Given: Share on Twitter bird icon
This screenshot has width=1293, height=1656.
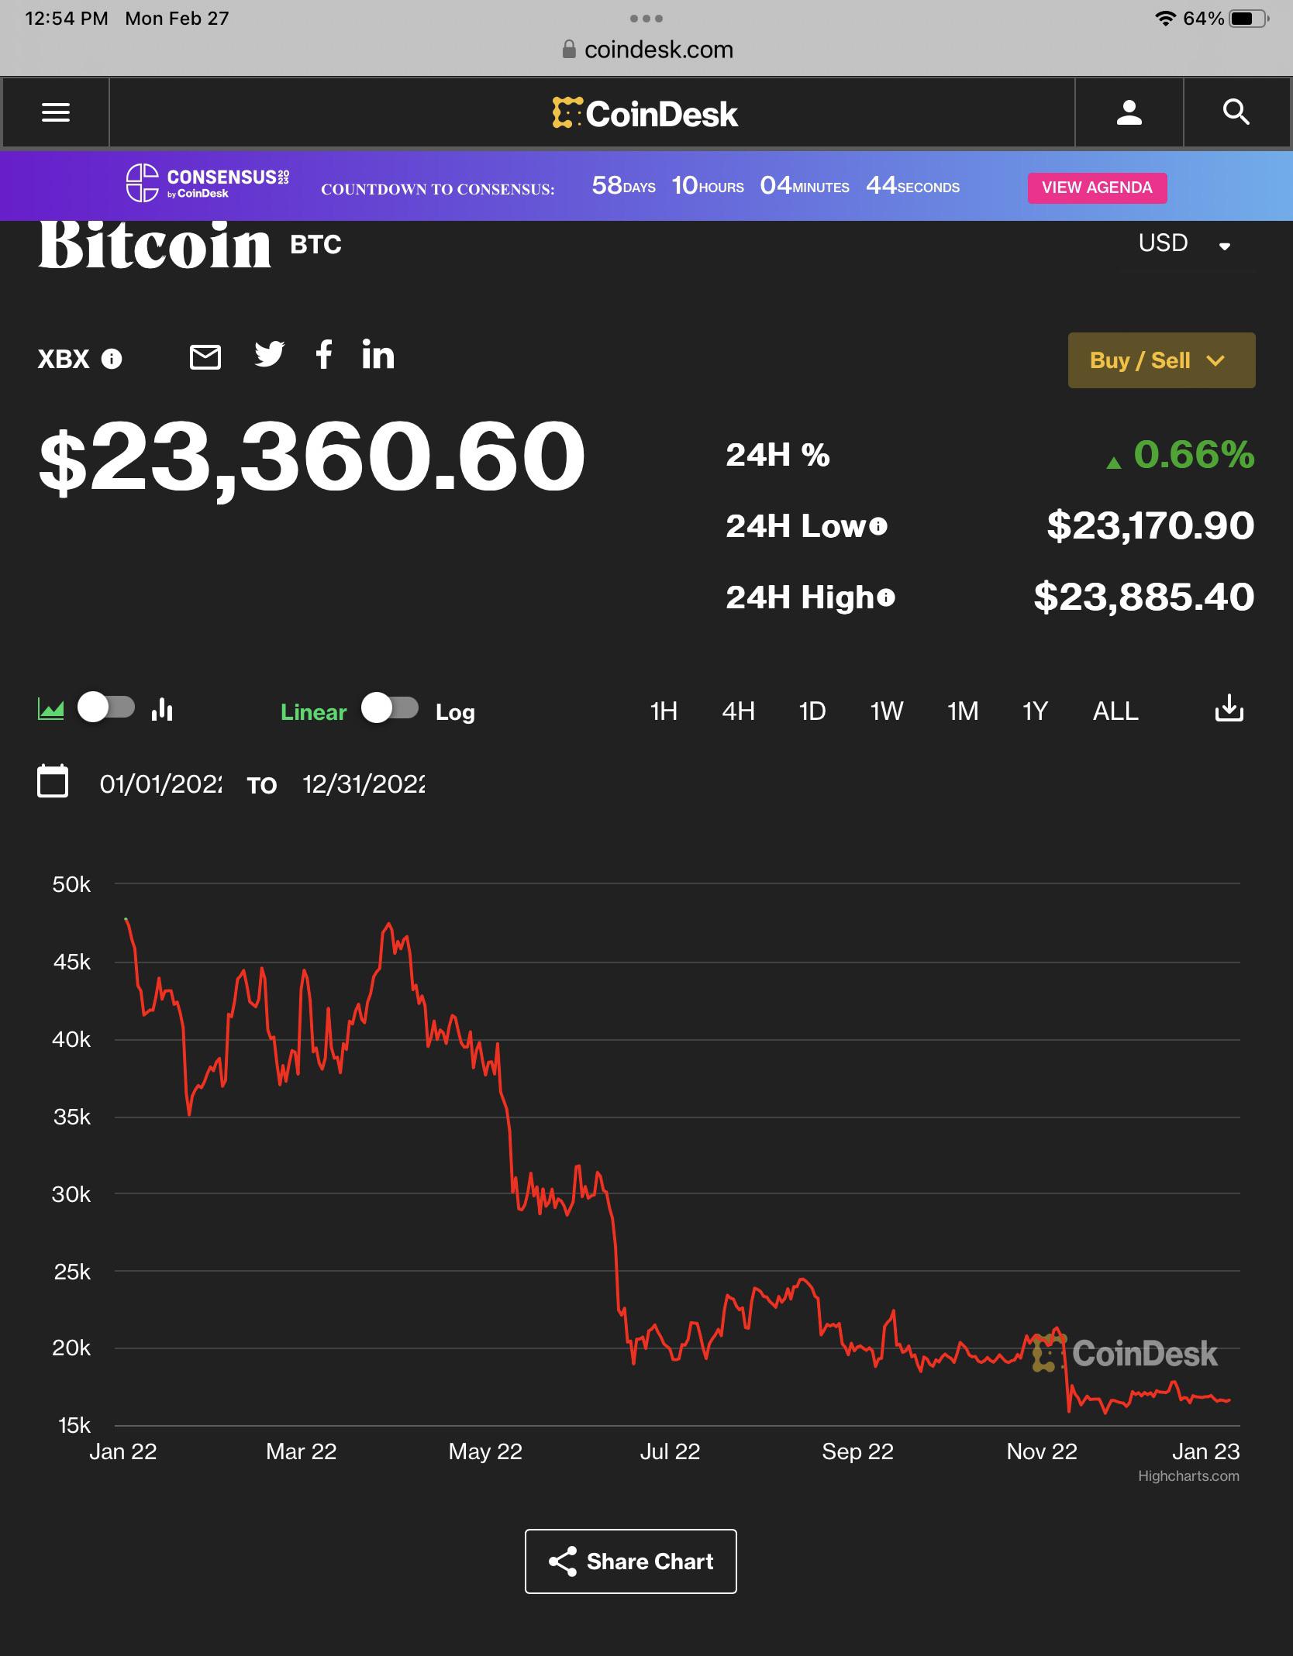Looking at the screenshot, I should pyautogui.click(x=269, y=355).
